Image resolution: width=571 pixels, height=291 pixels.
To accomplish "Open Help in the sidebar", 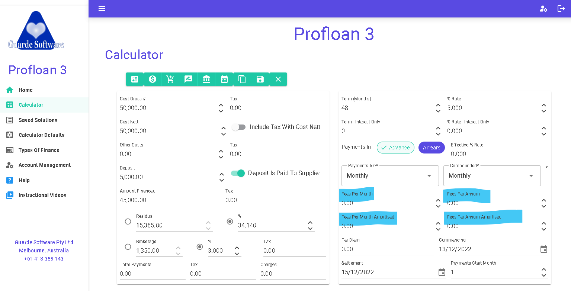I will point(44,180).
